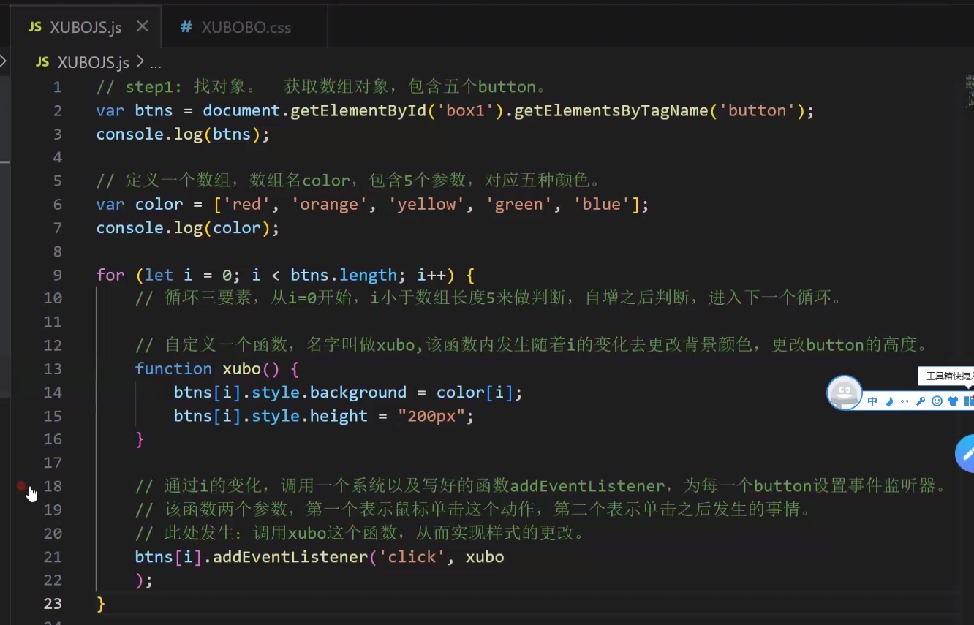Click line number 13 in gutter
The height and width of the screenshot is (625, 974).
coord(53,368)
